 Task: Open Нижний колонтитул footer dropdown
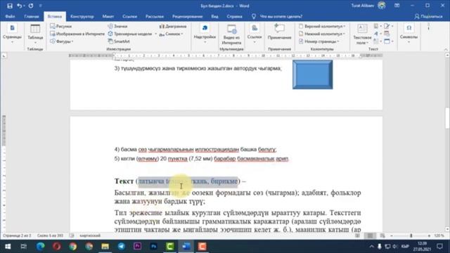click(x=321, y=34)
